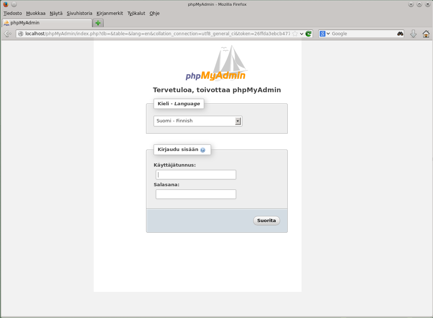This screenshot has width=433, height=318.
Task: Select the phpMyAdmin browser tab
Action: (x=47, y=23)
